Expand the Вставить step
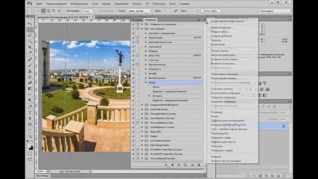The width and height of the screenshot is (318, 179). point(150,96)
